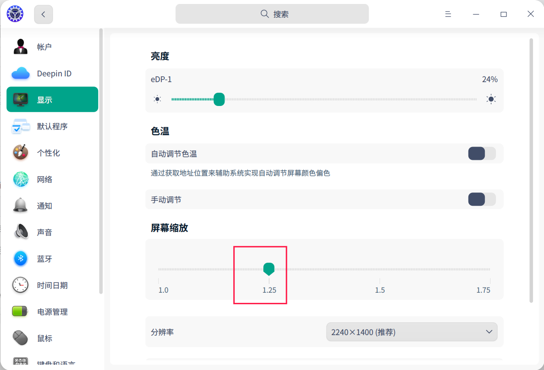Click the sidebar vertical scrollbar

tap(101, 161)
